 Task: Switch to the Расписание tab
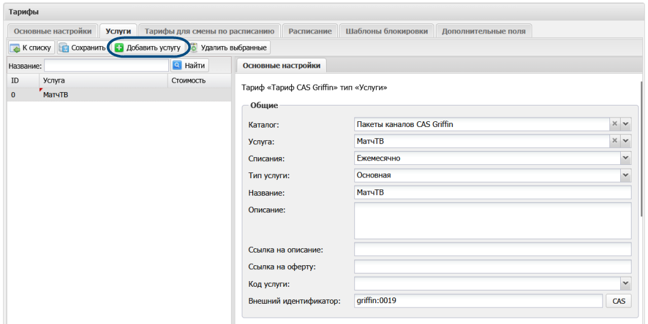(310, 31)
